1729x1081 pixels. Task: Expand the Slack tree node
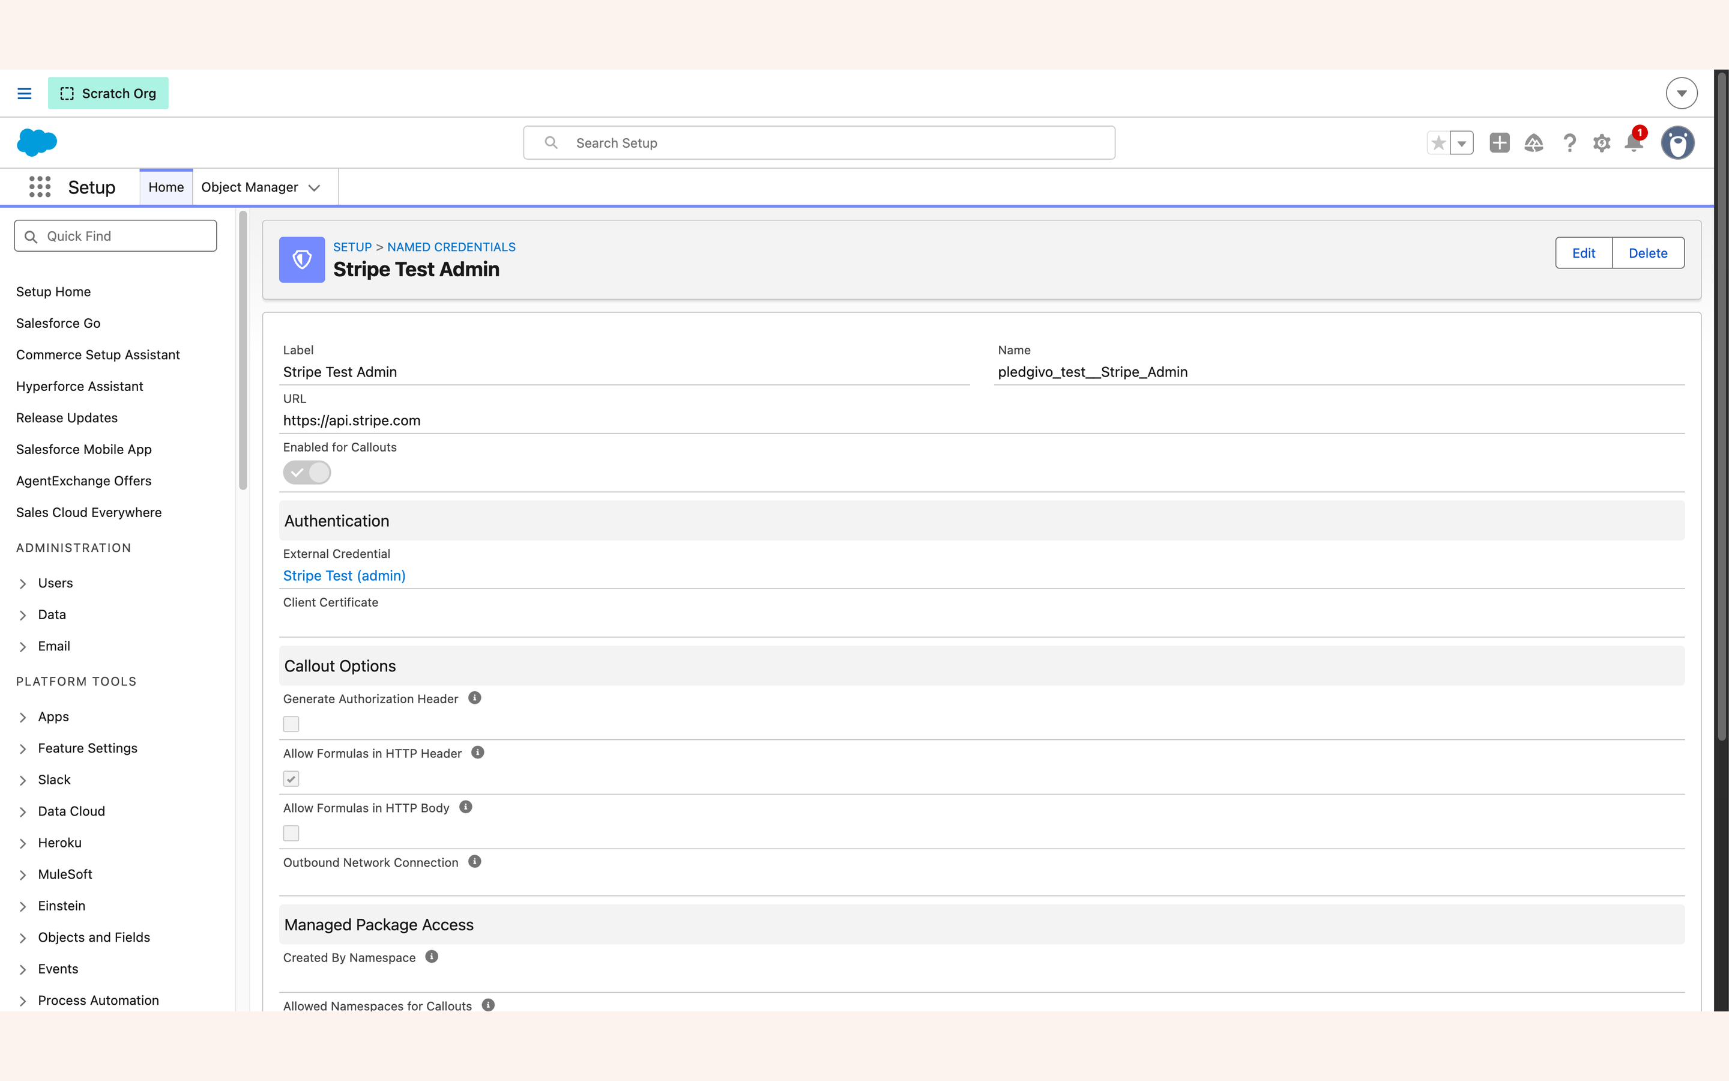coord(23,780)
